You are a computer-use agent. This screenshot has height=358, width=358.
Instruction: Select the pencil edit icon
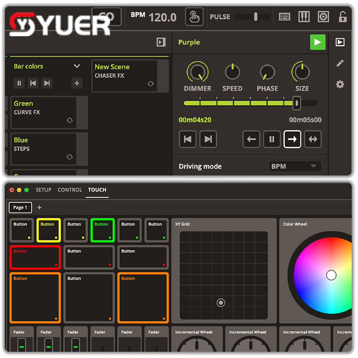click(340, 63)
